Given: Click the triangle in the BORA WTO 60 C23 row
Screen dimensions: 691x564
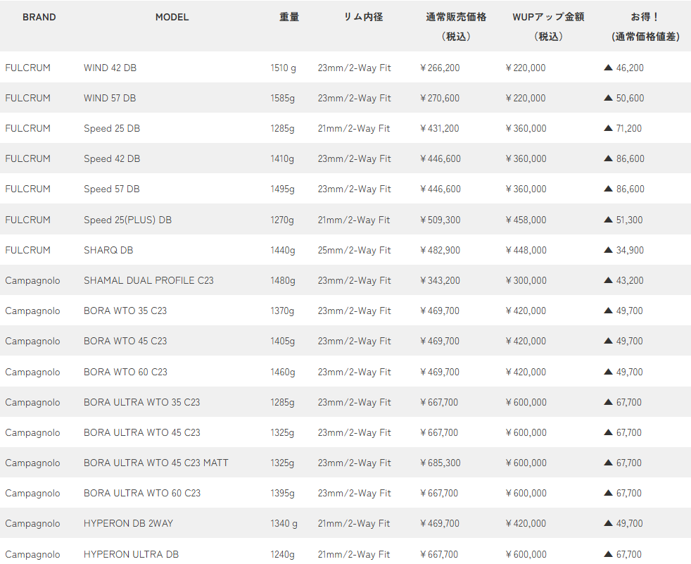Looking at the screenshot, I should pos(609,372).
